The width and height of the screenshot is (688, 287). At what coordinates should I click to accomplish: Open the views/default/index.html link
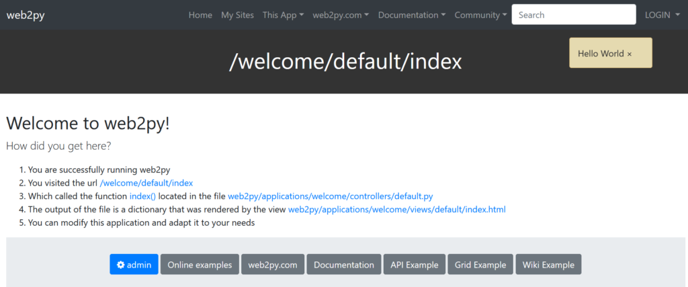396,209
